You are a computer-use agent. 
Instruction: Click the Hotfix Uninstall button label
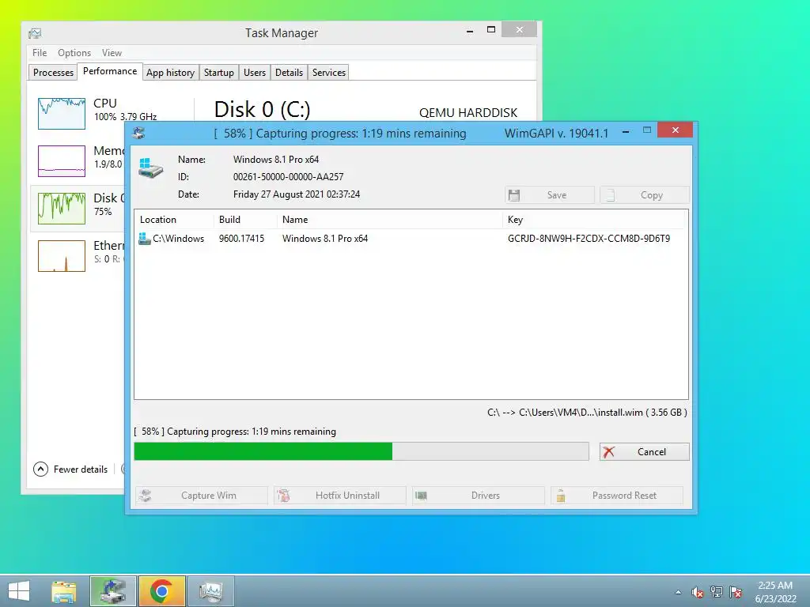(x=347, y=496)
